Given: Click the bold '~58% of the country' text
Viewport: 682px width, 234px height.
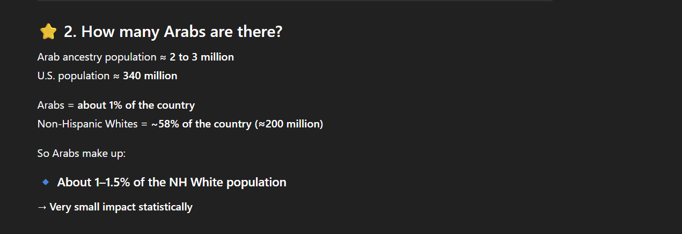Looking at the screenshot, I should [201, 124].
